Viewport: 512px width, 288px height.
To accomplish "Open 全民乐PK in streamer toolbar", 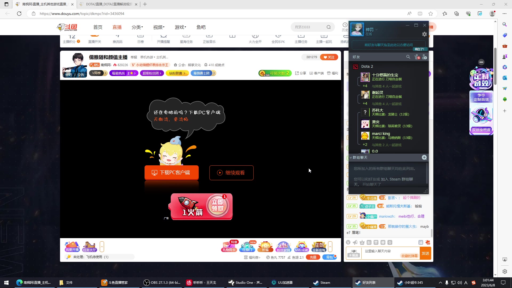I will 278,39.
